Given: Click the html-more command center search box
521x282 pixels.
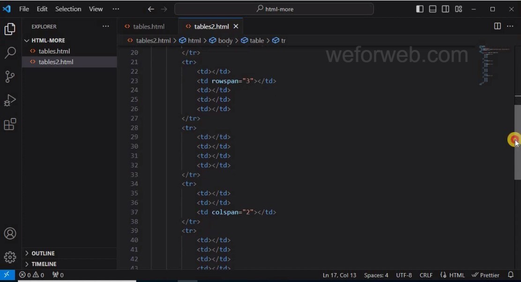Looking at the screenshot, I should (274, 9).
